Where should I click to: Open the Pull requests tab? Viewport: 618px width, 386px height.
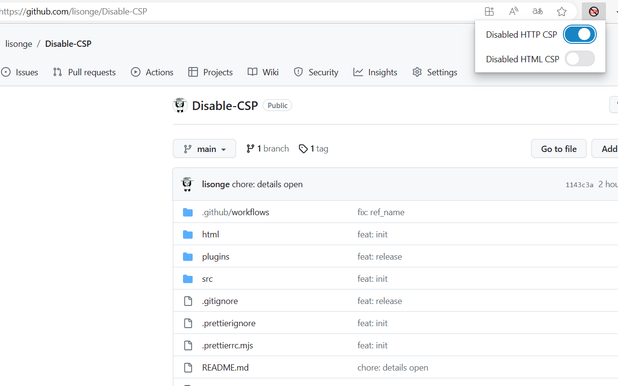click(84, 72)
